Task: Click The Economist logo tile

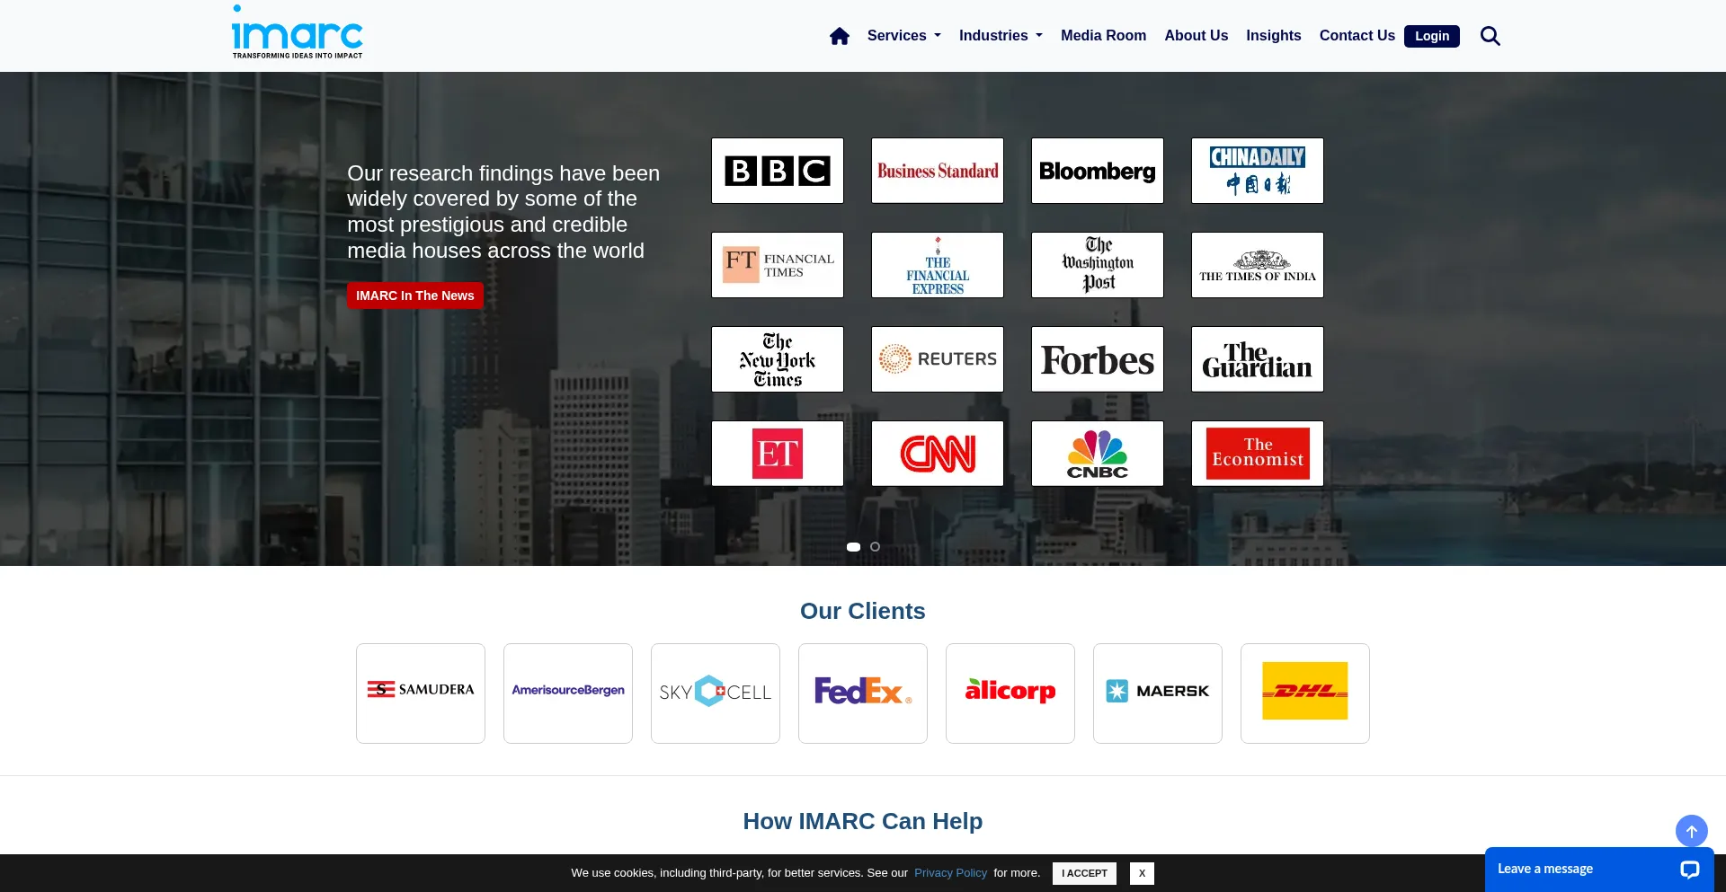Action: (1258, 454)
